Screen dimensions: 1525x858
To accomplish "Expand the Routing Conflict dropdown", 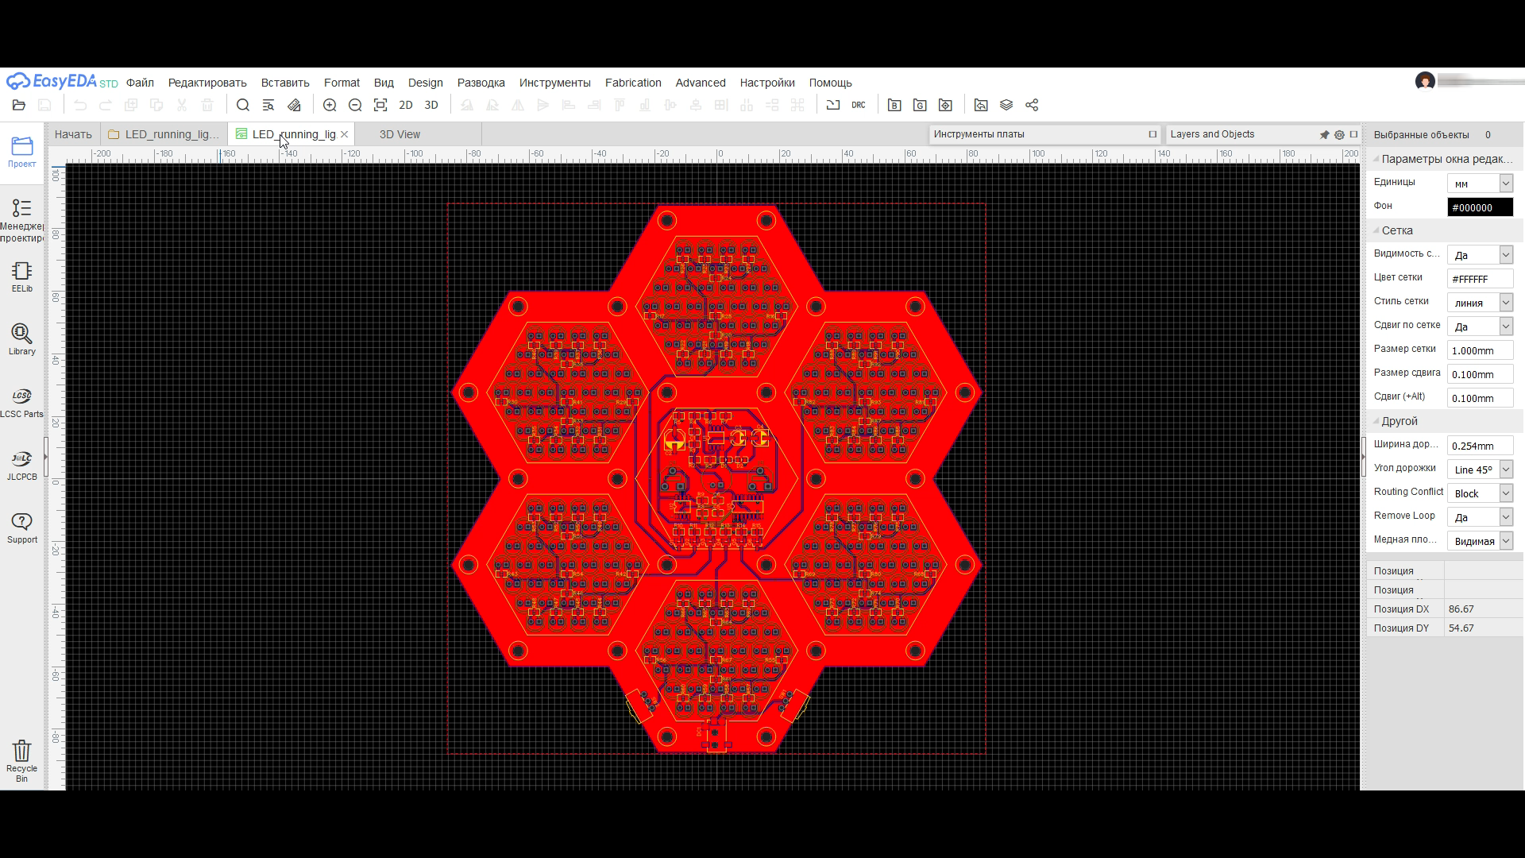I will (1505, 493).
